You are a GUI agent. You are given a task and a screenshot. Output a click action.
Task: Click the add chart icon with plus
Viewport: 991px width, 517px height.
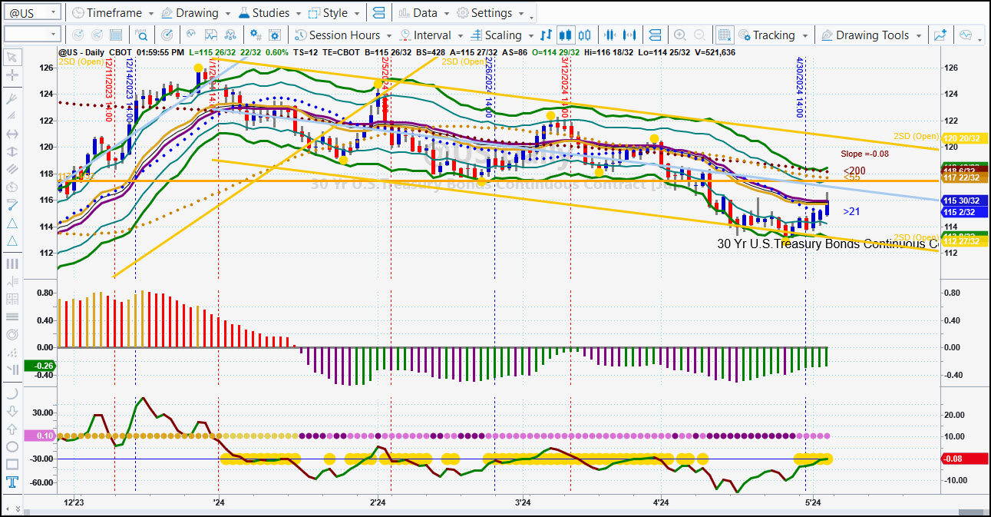(940, 35)
